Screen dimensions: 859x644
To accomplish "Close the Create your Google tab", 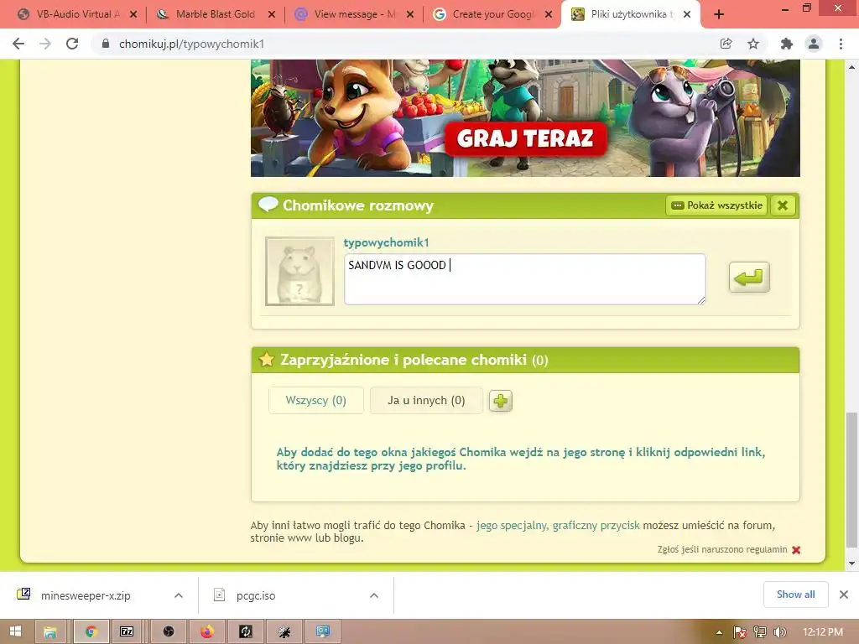I will pos(549,15).
